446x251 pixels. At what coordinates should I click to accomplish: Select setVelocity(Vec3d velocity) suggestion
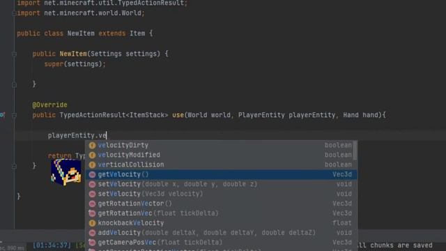tap(221, 194)
